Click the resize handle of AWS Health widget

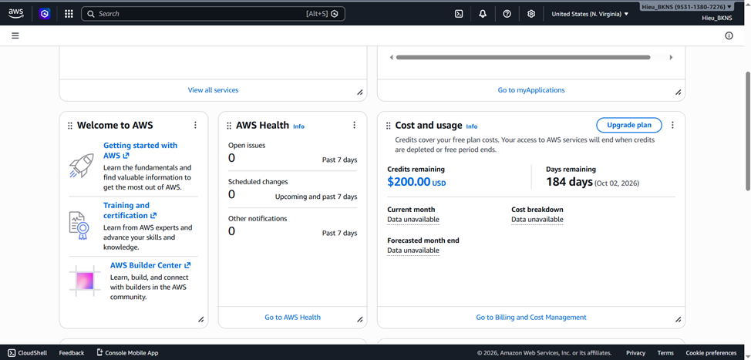[x=360, y=320]
